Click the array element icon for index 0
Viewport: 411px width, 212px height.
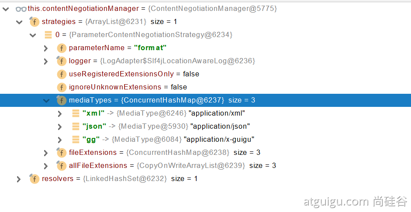click(x=48, y=34)
